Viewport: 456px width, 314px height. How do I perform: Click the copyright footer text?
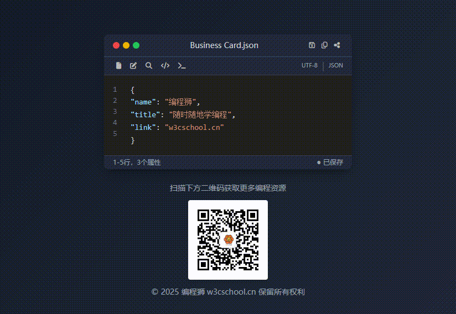[228, 292]
